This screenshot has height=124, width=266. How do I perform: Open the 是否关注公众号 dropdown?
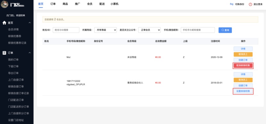tap(149, 30)
